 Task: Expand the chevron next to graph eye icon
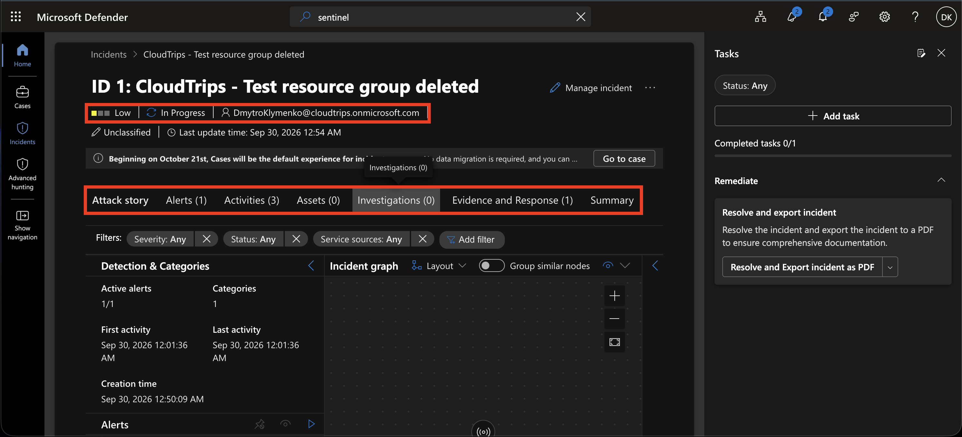tap(625, 266)
